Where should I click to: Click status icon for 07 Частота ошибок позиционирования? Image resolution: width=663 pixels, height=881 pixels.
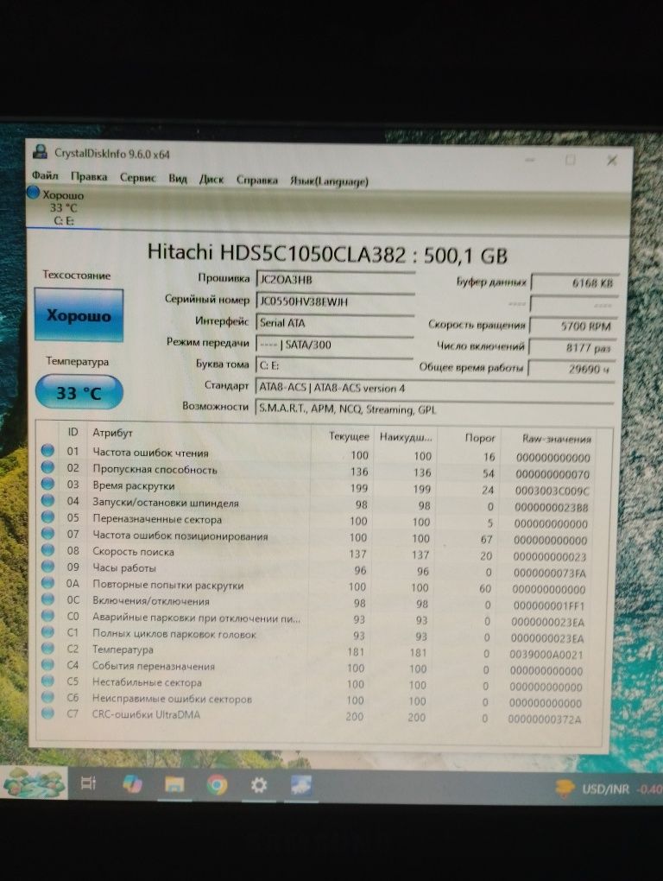click(47, 533)
